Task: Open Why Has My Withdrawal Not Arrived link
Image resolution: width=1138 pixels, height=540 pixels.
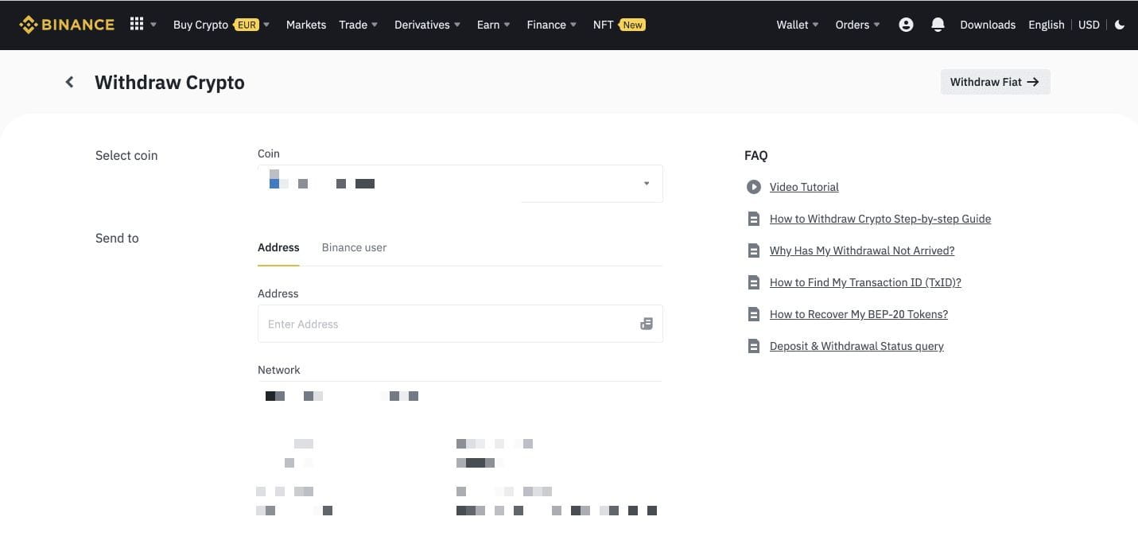Action: [861, 251]
